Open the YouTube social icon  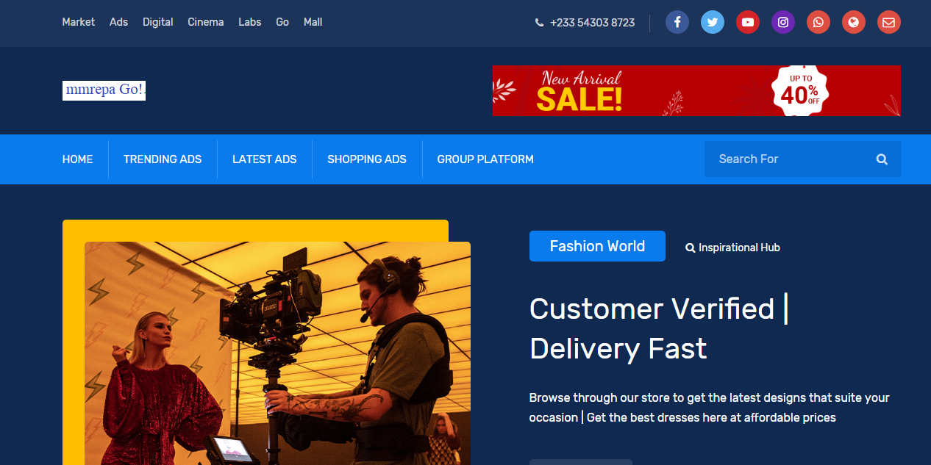[747, 22]
